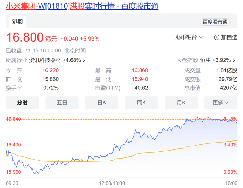243x188 pixels.
Task: Click the 港元 currency label
Action: (51, 39)
